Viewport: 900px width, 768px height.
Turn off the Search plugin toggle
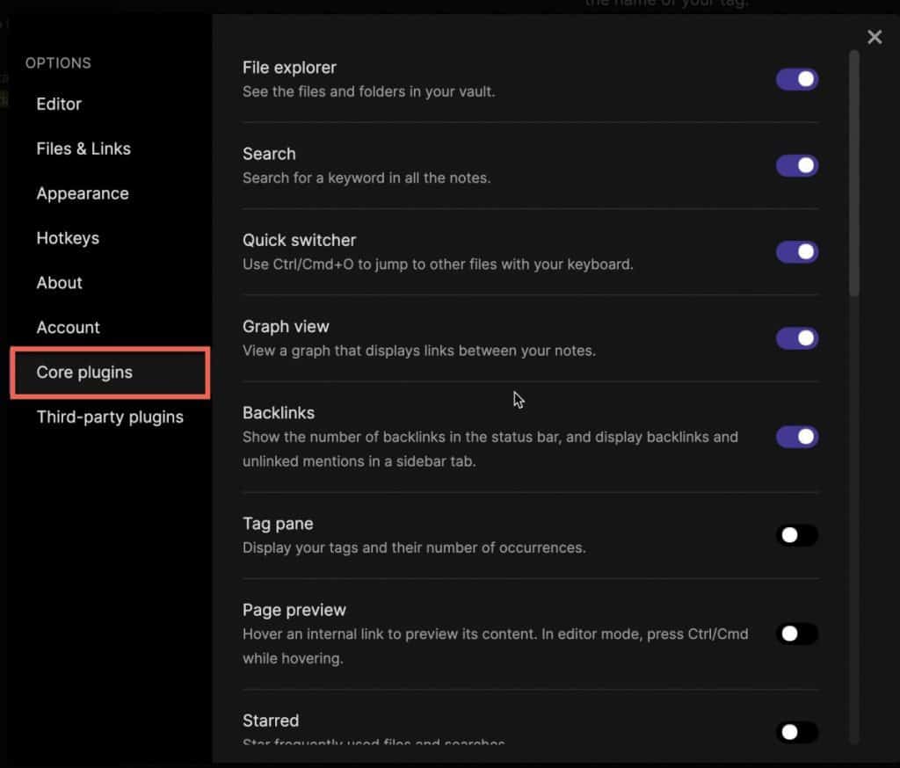(796, 166)
